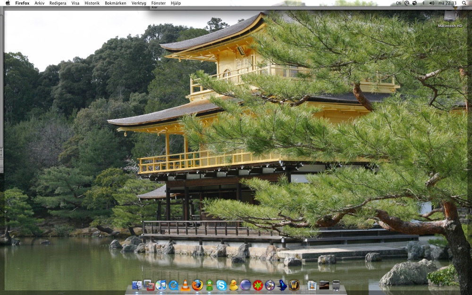The width and height of the screenshot is (472, 295).
Task: Launch World of Warcraft from the dock
Action: (294, 285)
